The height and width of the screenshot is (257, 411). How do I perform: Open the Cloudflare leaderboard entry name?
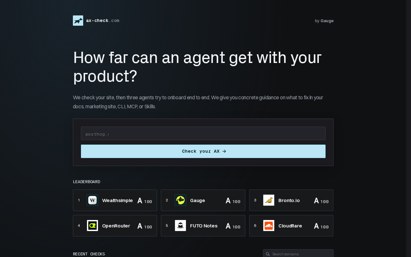pyautogui.click(x=290, y=226)
